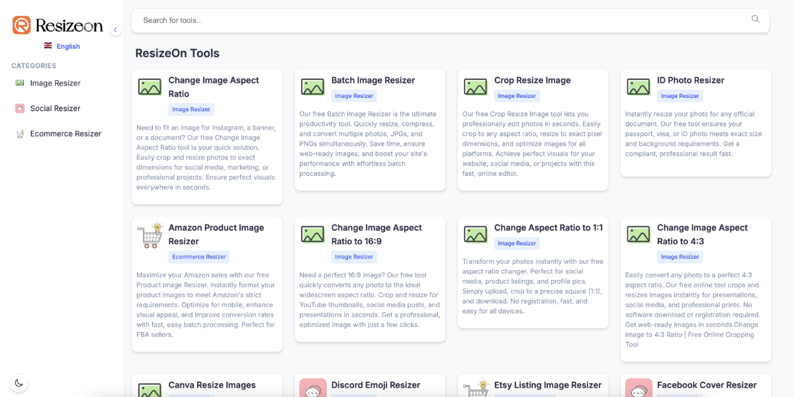Click the Image Resizer sidebar picture icon
Viewport: 794px width, 397px height.
pyautogui.click(x=20, y=83)
